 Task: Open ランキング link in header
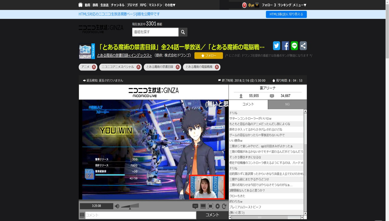pyautogui.click(x=285, y=5)
